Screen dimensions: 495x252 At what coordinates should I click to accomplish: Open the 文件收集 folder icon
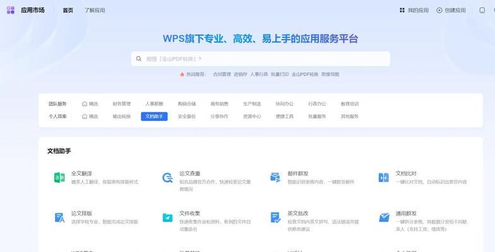[167, 218]
